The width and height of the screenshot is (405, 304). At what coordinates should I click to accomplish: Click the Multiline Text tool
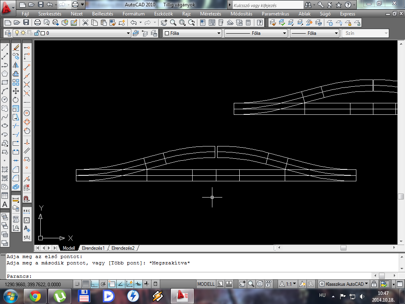[x=5, y=205]
